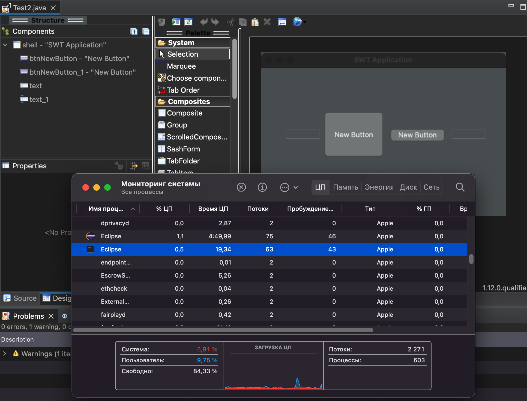This screenshot has width=527, height=401.
Task: Click the New Button widget on the design canvas
Action: [x=354, y=134]
